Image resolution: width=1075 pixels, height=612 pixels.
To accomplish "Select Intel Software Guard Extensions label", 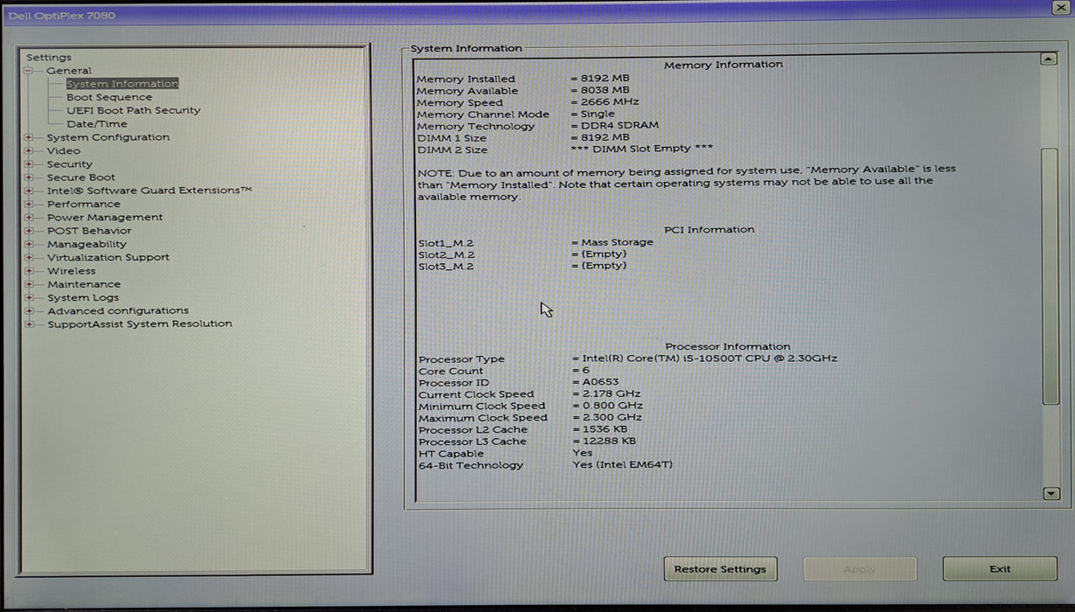I will [150, 191].
